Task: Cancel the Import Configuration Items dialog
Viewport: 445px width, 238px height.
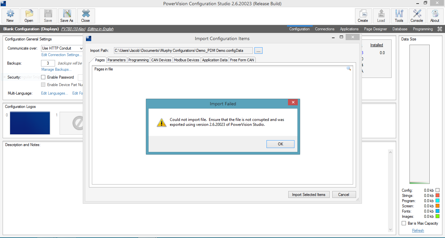Action: [344, 195]
